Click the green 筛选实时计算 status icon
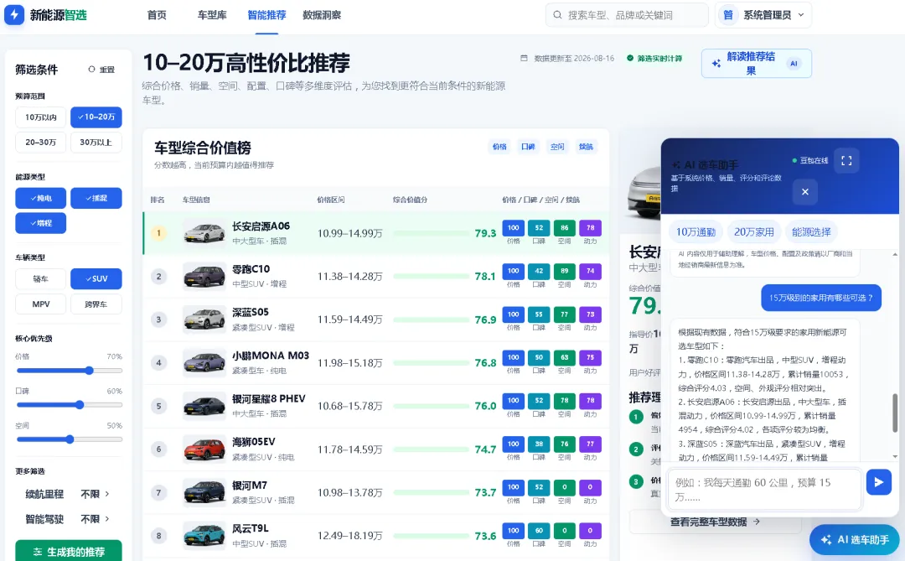Screen dimensions: 905x561 [x=630, y=59]
